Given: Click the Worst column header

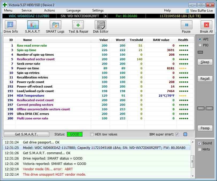Looking at the screenshot, I should point(120,40).
